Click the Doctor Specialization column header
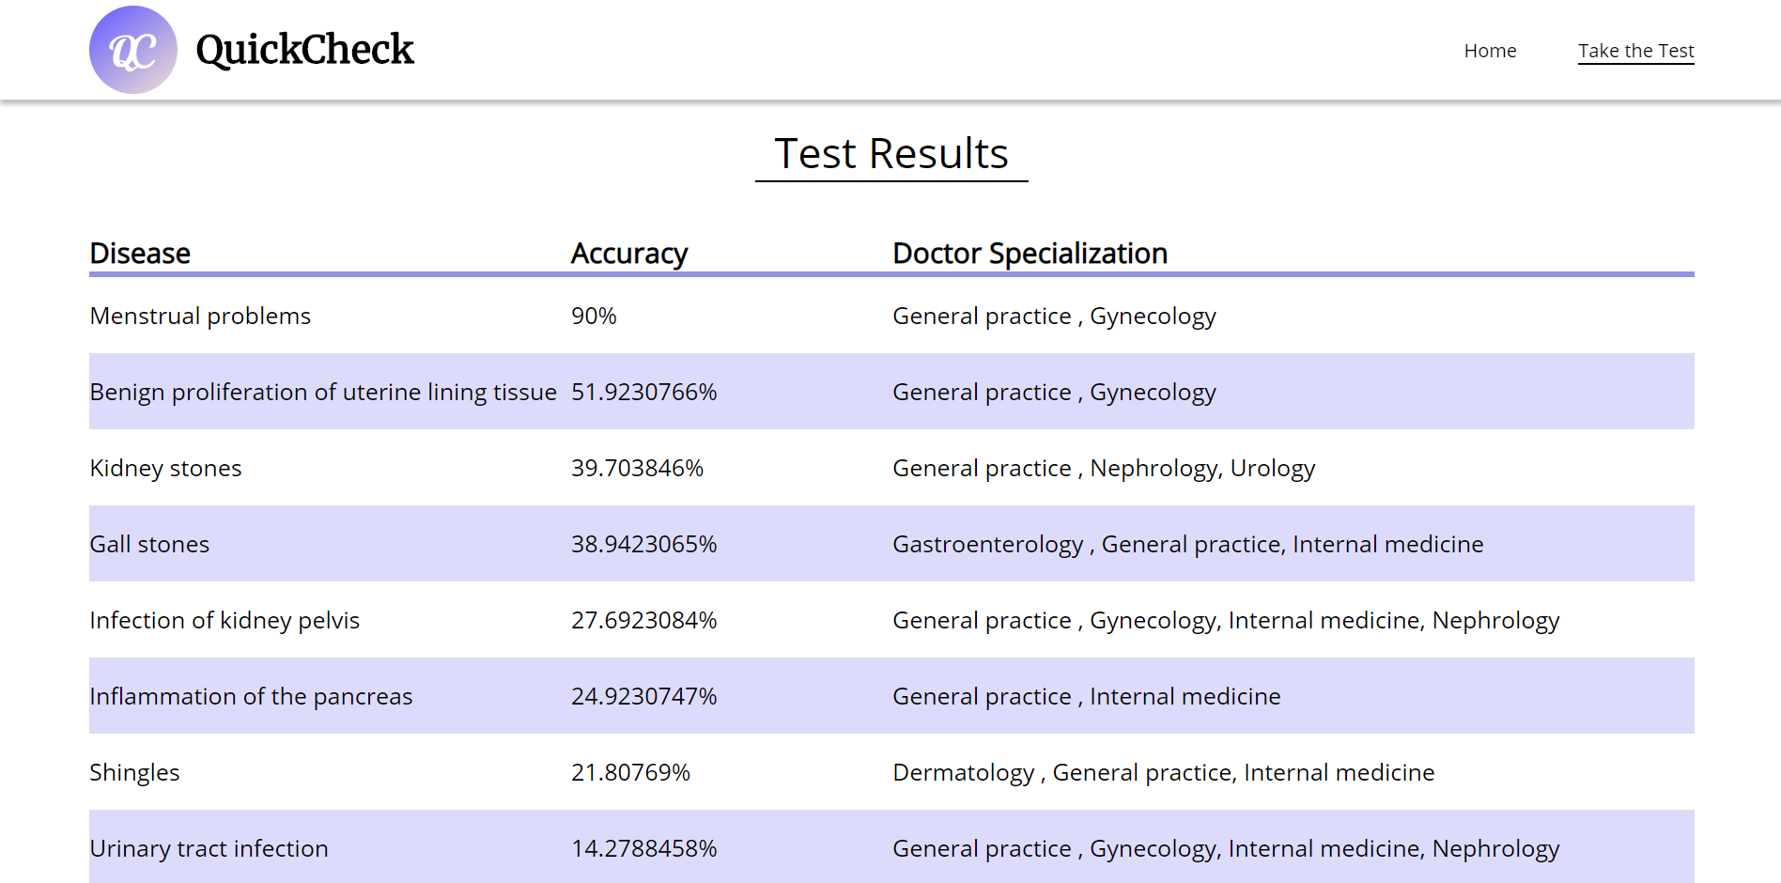This screenshot has width=1781, height=883. pyautogui.click(x=1030, y=254)
